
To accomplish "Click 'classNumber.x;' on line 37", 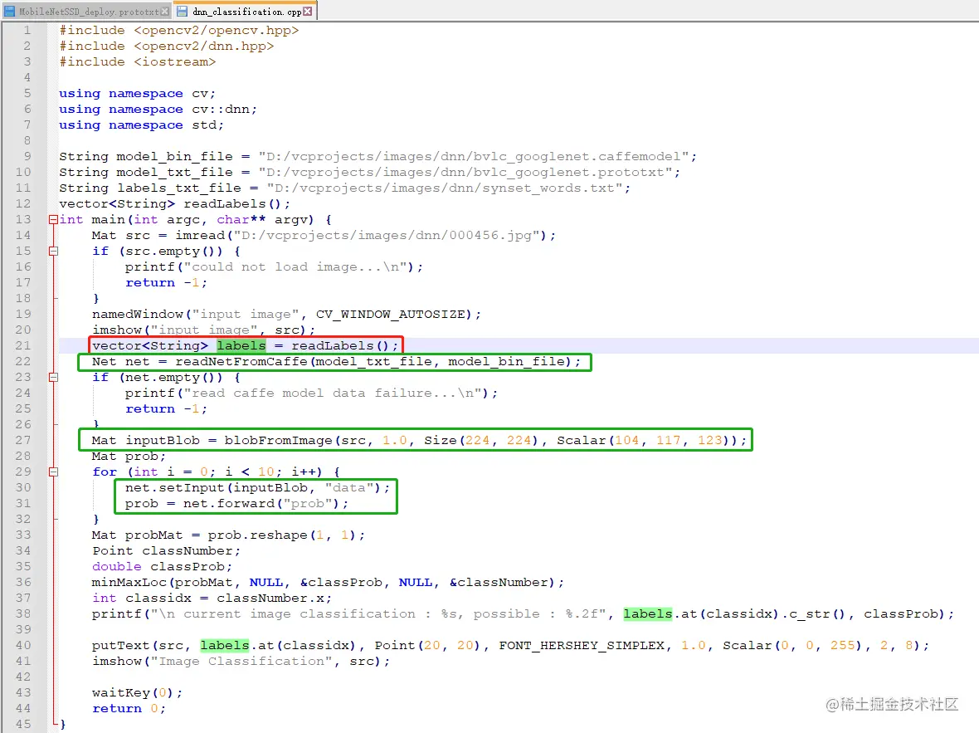I will 274,598.
